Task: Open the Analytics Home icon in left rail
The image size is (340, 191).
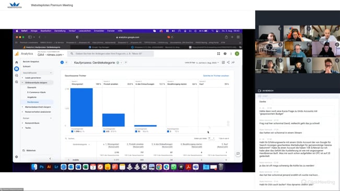Action: click(17, 62)
